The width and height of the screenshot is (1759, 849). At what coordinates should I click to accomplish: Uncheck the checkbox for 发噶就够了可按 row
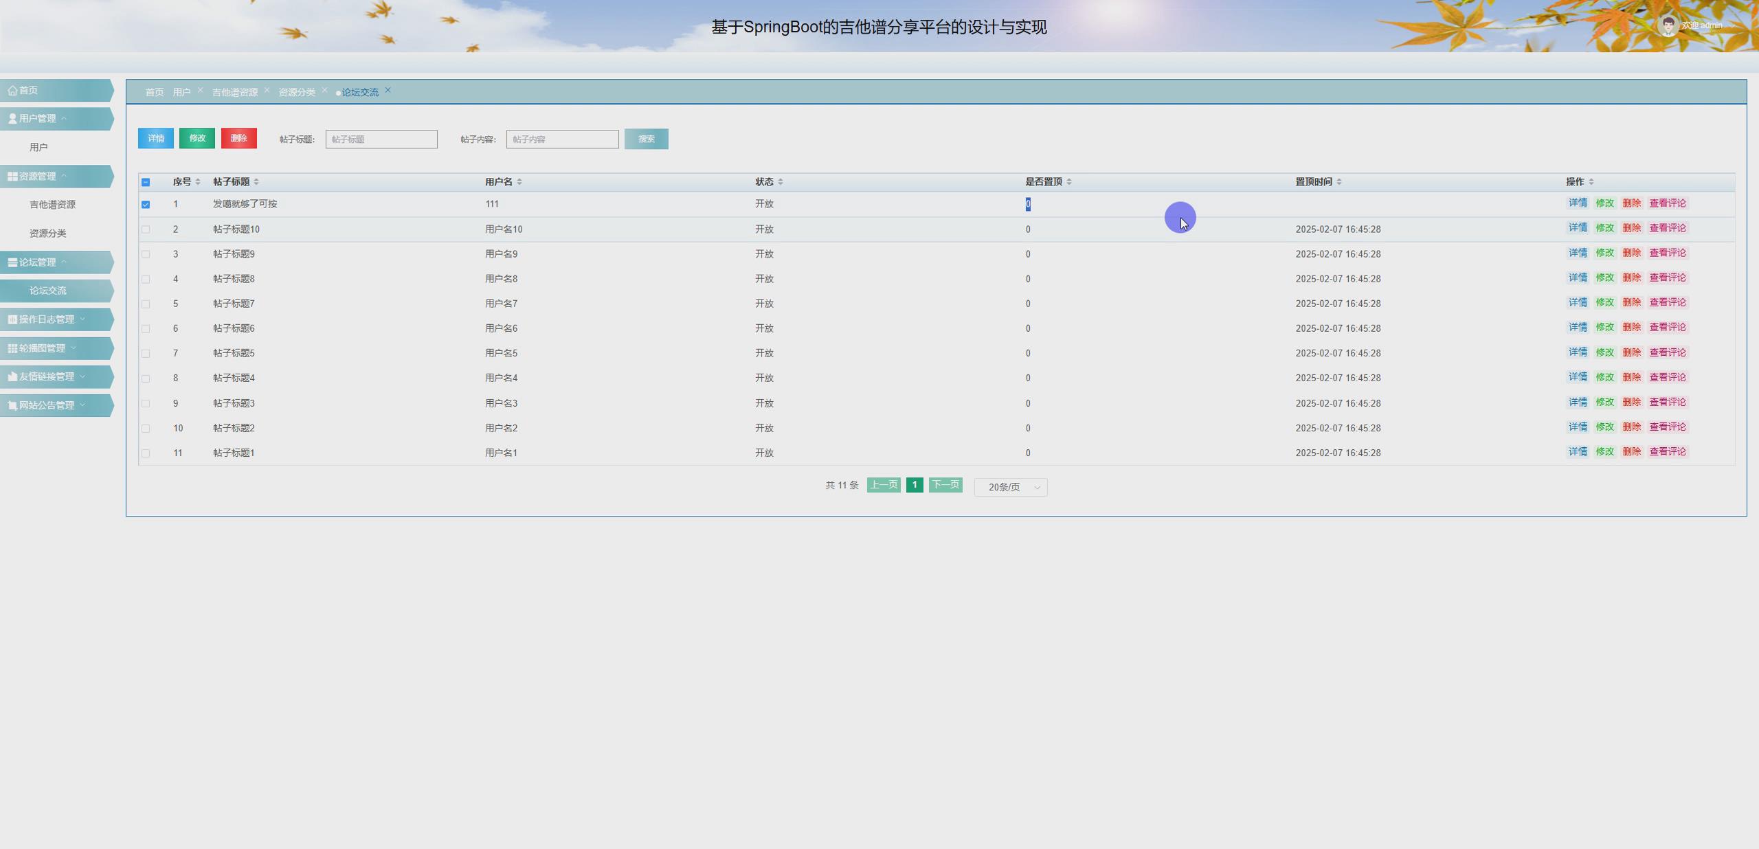[146, 203]
